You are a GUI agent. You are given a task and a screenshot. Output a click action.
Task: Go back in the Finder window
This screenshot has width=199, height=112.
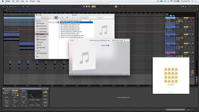(x=37, y=17)
